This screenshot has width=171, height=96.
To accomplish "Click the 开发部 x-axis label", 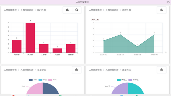I will pos(30,55).
